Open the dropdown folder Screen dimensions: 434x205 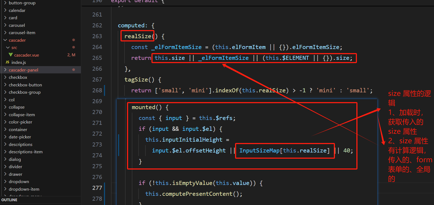click(x=19, y=181)
